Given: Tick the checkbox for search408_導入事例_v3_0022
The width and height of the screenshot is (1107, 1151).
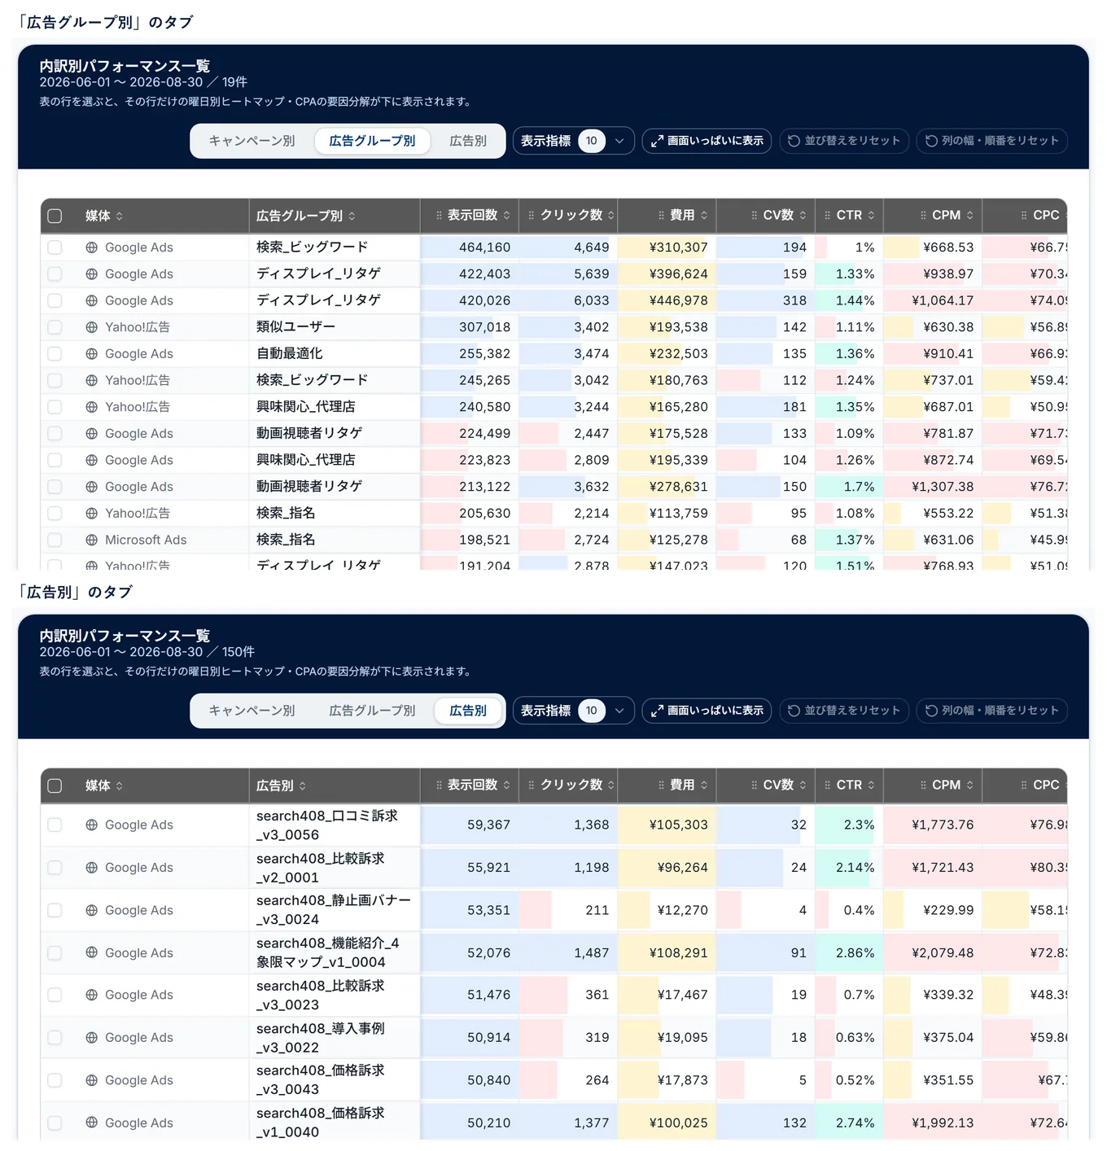Looking at the screenshot, I should click(55, 1038).
